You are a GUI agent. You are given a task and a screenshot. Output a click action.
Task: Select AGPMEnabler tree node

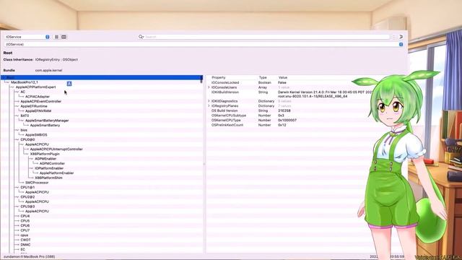[45, 159]
